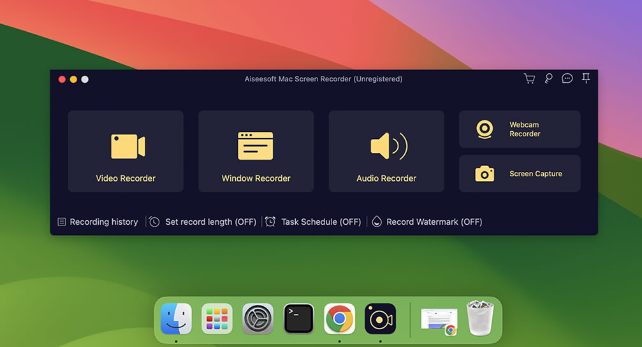Image resolution: width=642 pixels, height=347 pixels.
Task: Open Finder from the Dock
Action: (176, 319)
